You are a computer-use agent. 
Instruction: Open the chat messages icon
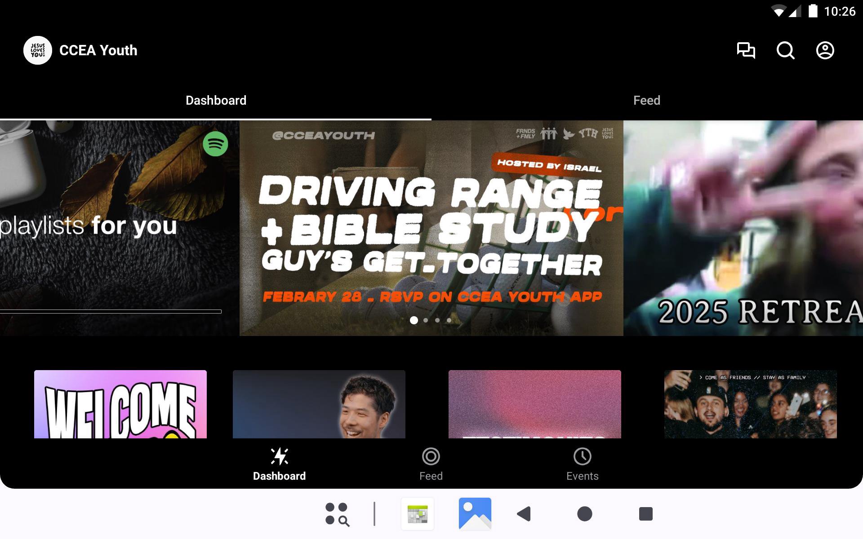(746, 50)
